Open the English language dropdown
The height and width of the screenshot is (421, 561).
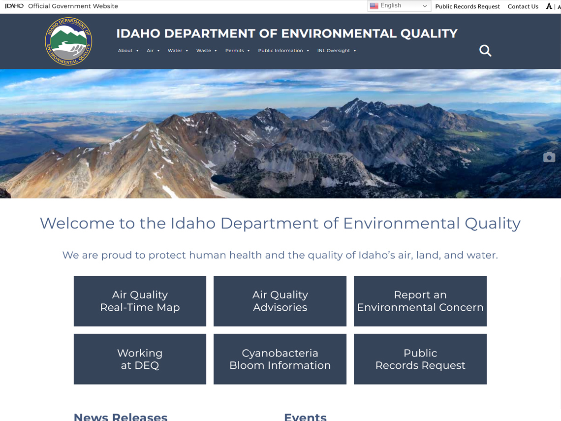399,6
